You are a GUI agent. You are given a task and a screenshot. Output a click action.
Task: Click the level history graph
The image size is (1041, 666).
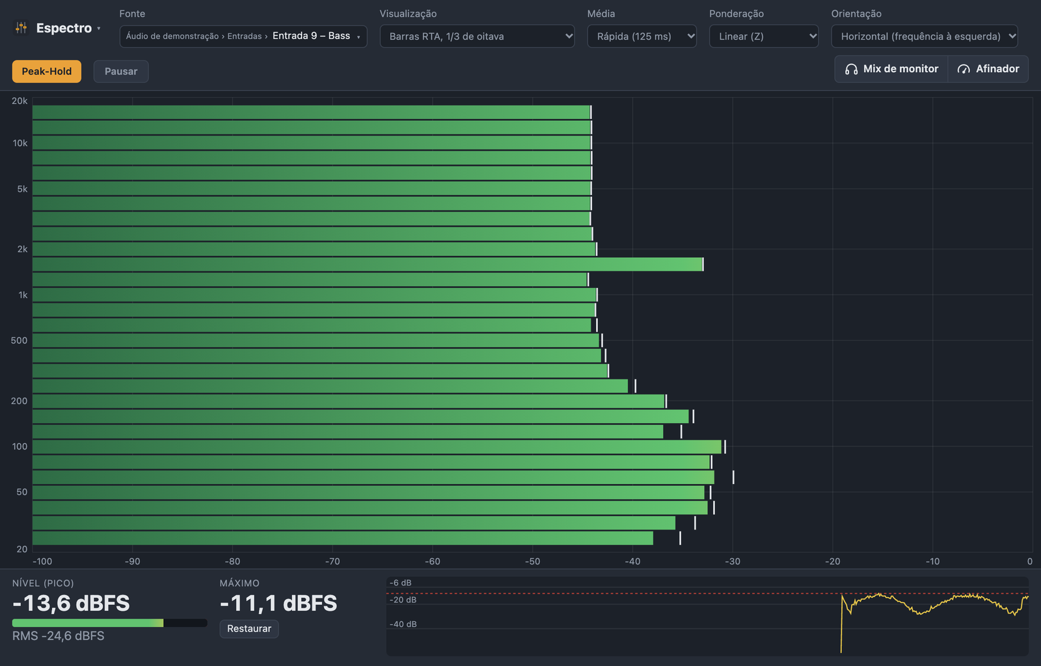(707, 616)
